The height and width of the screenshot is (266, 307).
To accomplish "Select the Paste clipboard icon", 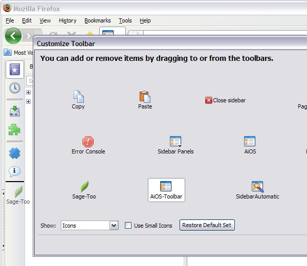I will click(145, 97).
